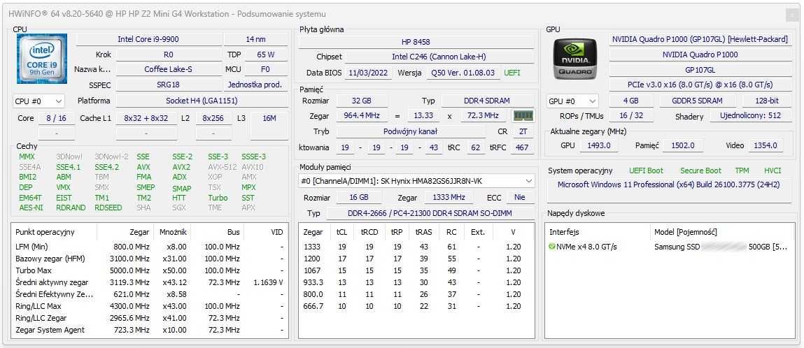Click the DDR4 SDRAM type field
Viewport: 804px width, 348px height.
487,101
